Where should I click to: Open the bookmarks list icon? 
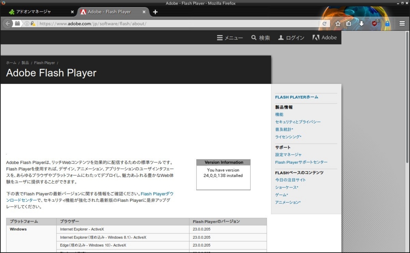pos(349,24)
